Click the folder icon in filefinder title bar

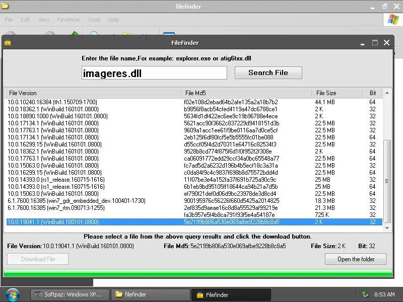coord(5,6)
